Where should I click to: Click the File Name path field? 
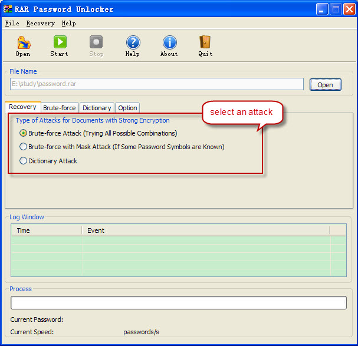[x=157, y=84]
